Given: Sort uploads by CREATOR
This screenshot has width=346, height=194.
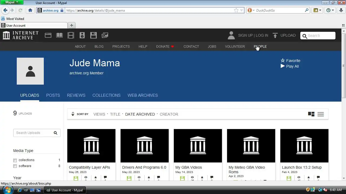Looking at the screenshot, I should point(169,114).
